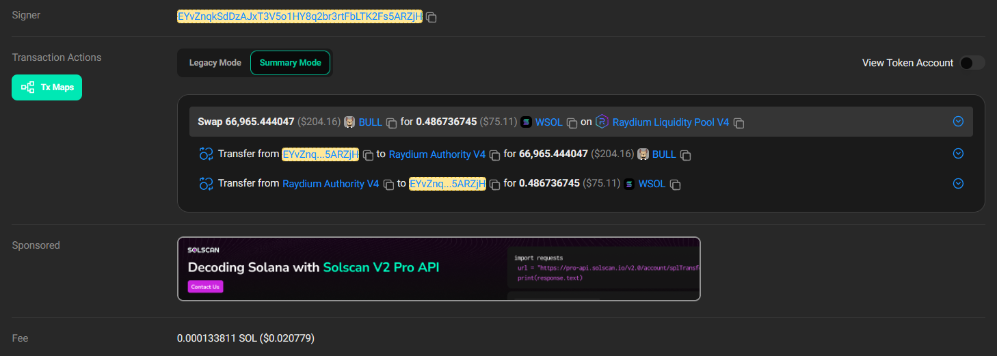The width and height of the screenshot is (997, 356).
Task: Copy the BULL token address in Swap row
Action: pyautogui.click(x=392, y=123)
